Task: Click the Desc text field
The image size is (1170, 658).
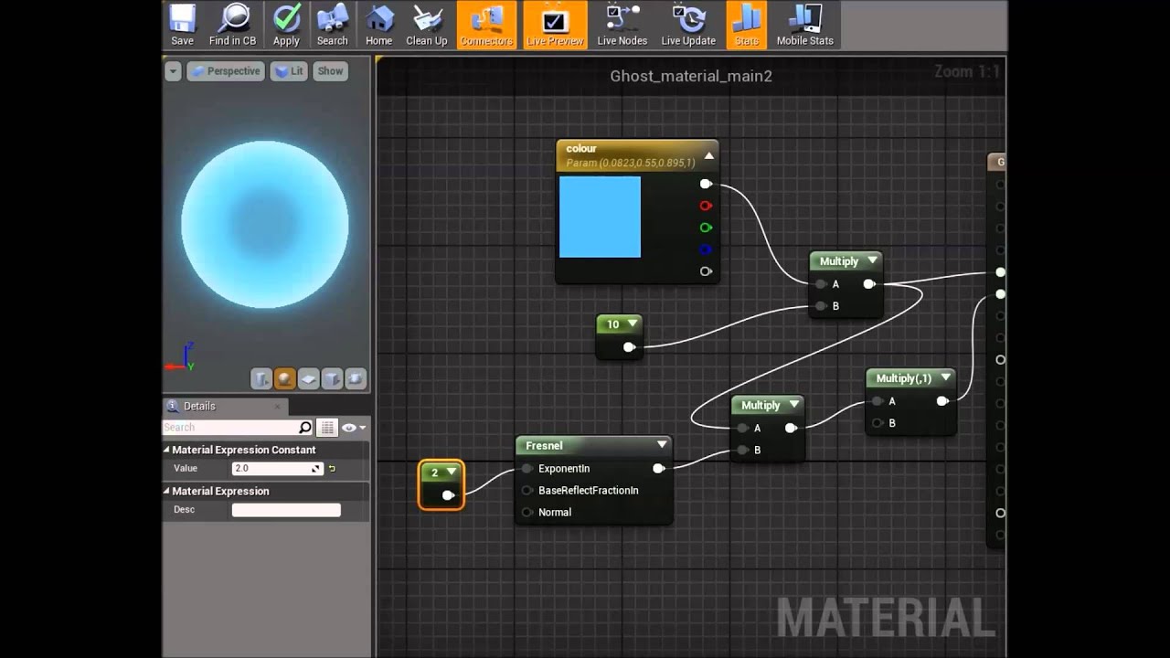Action: [286, 510]
